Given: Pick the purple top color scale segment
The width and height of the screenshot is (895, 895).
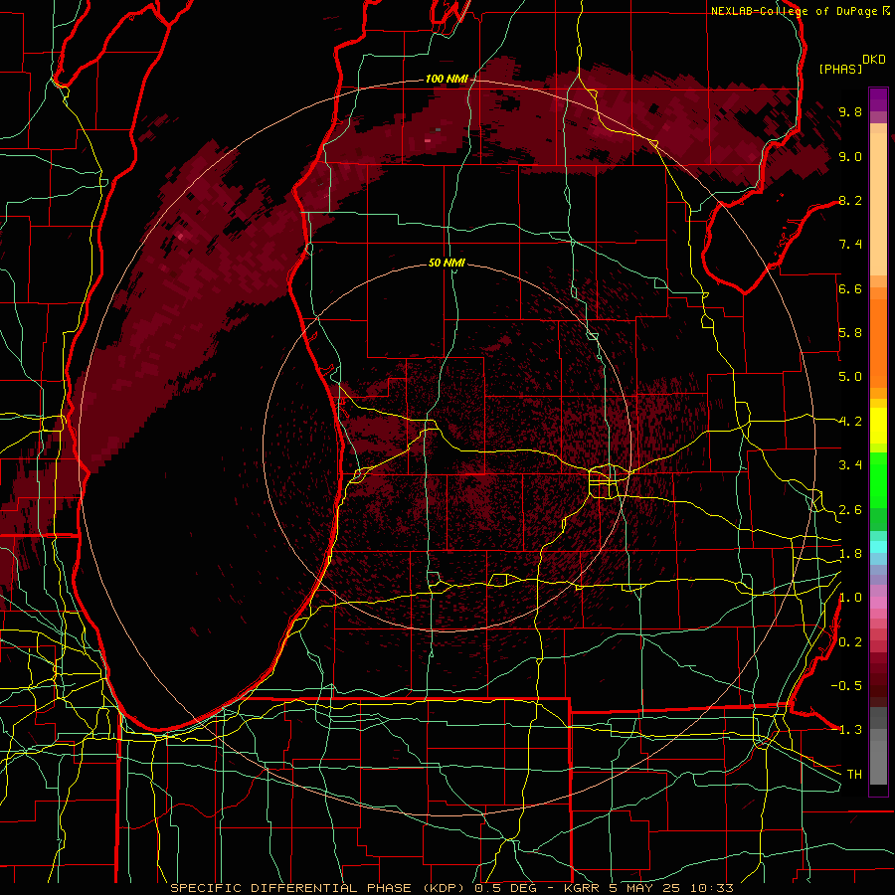Looking at the screenshot, I should point(878,99).
